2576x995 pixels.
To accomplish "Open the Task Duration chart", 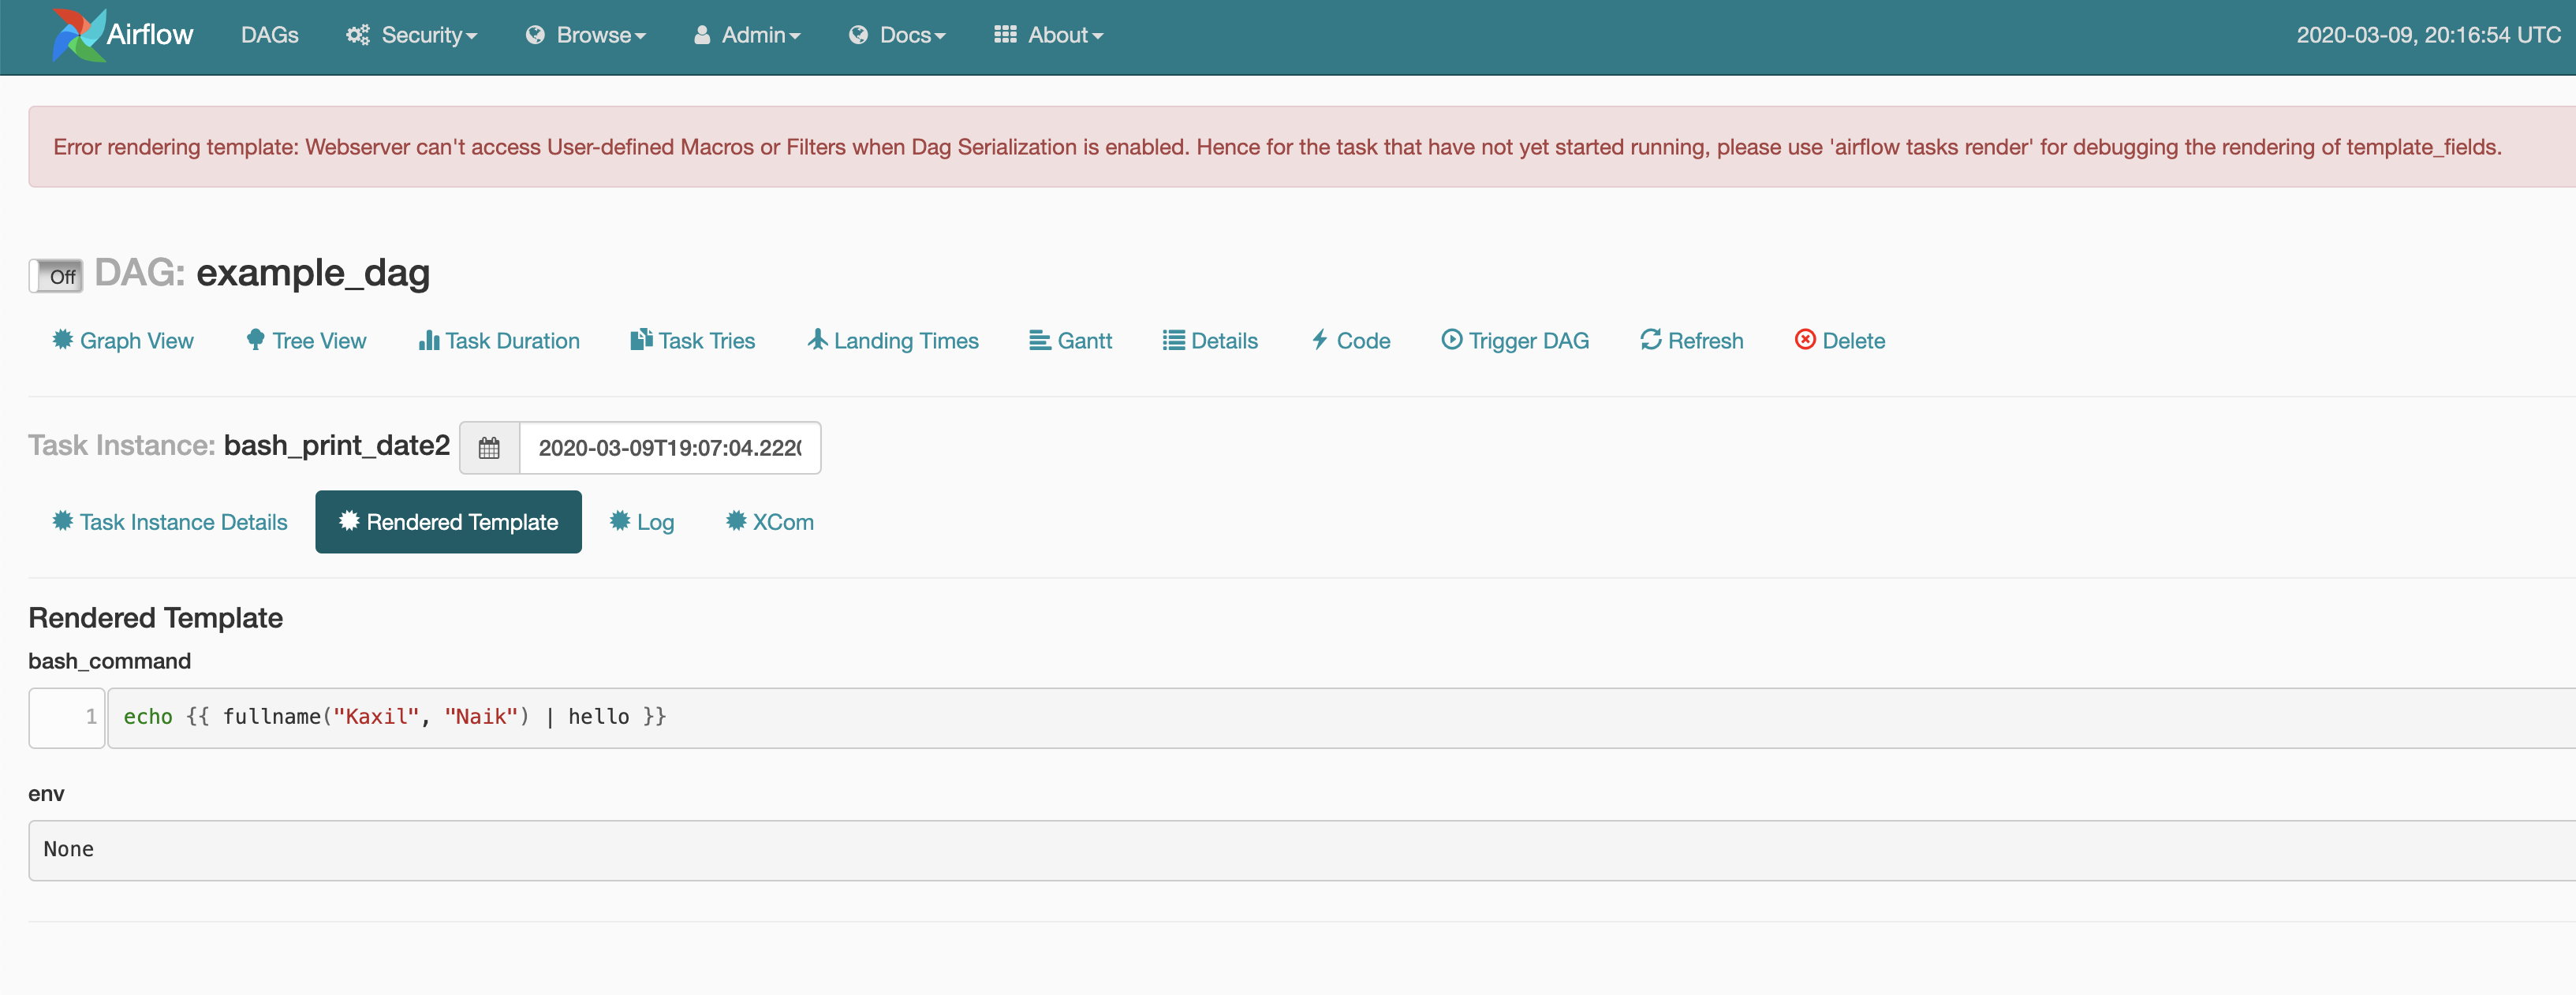I will click(x=499, y=341).
